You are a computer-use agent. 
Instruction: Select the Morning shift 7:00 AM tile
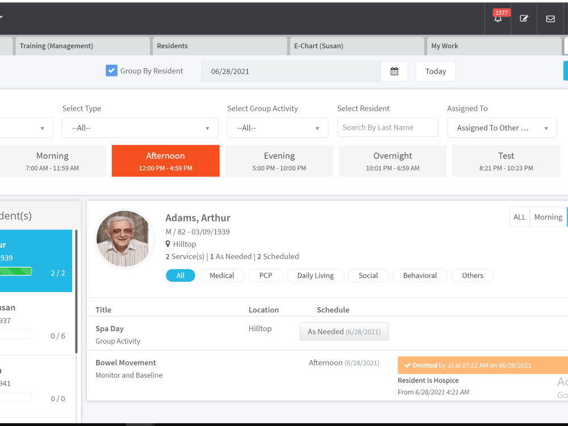[x=52, y=161]
